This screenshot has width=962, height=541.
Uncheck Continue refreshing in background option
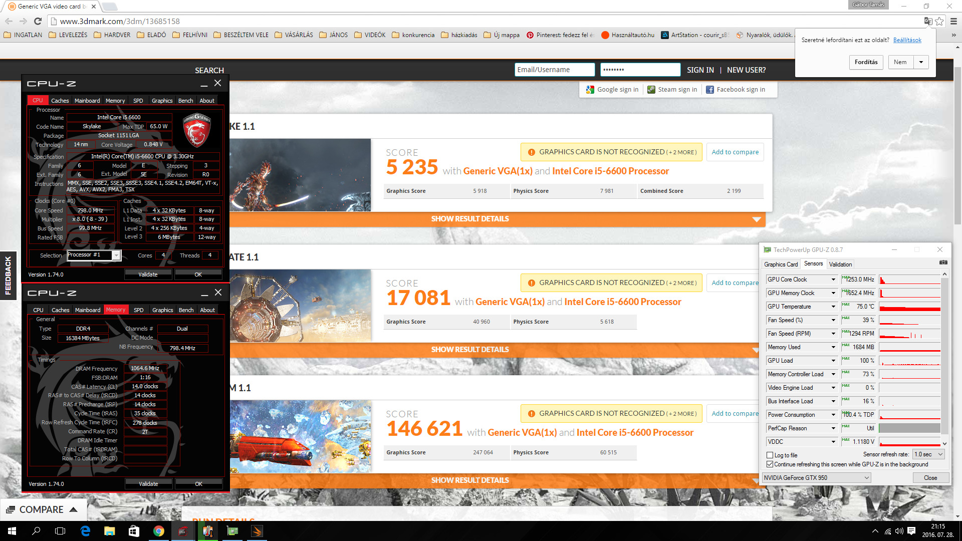770,464
